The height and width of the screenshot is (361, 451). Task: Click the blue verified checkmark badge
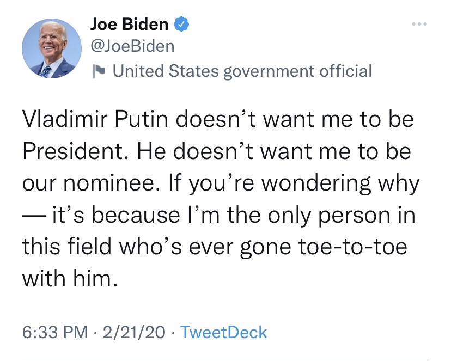coord(182,24)
